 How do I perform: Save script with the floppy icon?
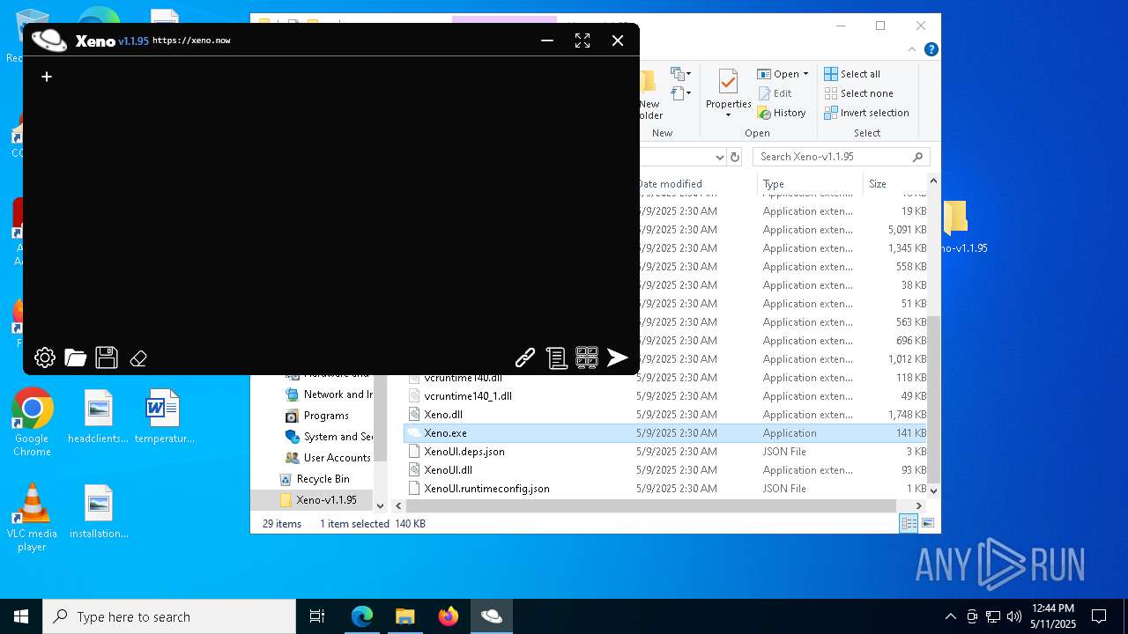(107, 358)
